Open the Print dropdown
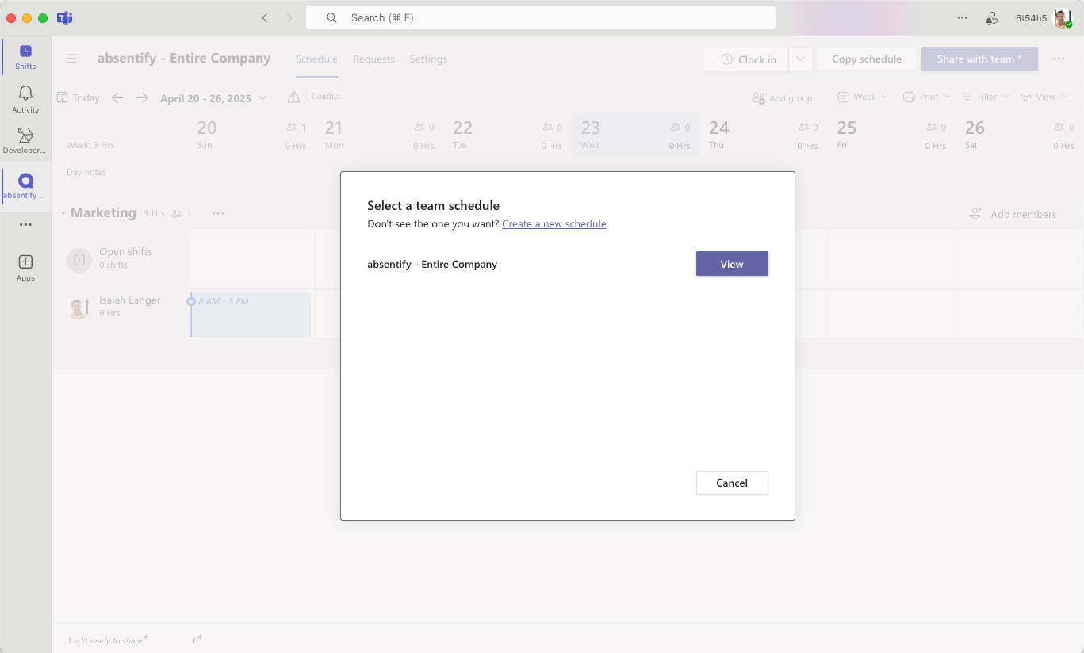Viewport: 1084px width, 653px height. tap(926, 97)
